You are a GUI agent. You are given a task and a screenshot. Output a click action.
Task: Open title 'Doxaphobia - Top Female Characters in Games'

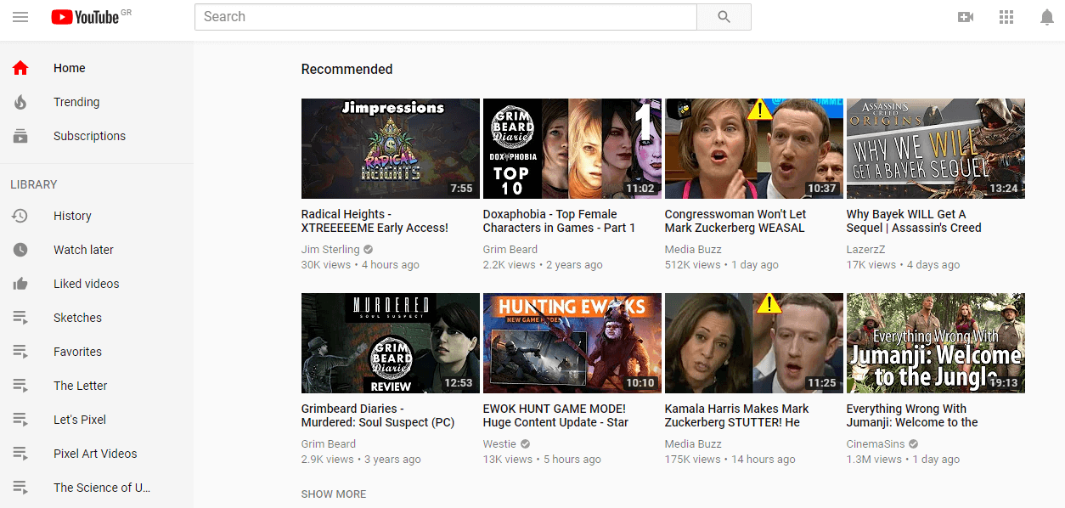[x=559, y=221]
